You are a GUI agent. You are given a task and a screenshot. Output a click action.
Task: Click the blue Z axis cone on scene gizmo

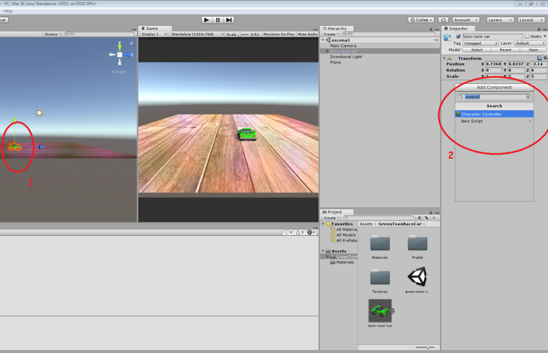pyautogui.click(x=127, y=55)
